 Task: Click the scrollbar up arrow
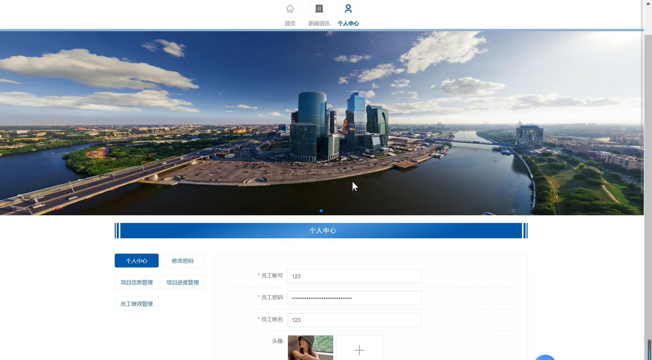pos(648,4)
